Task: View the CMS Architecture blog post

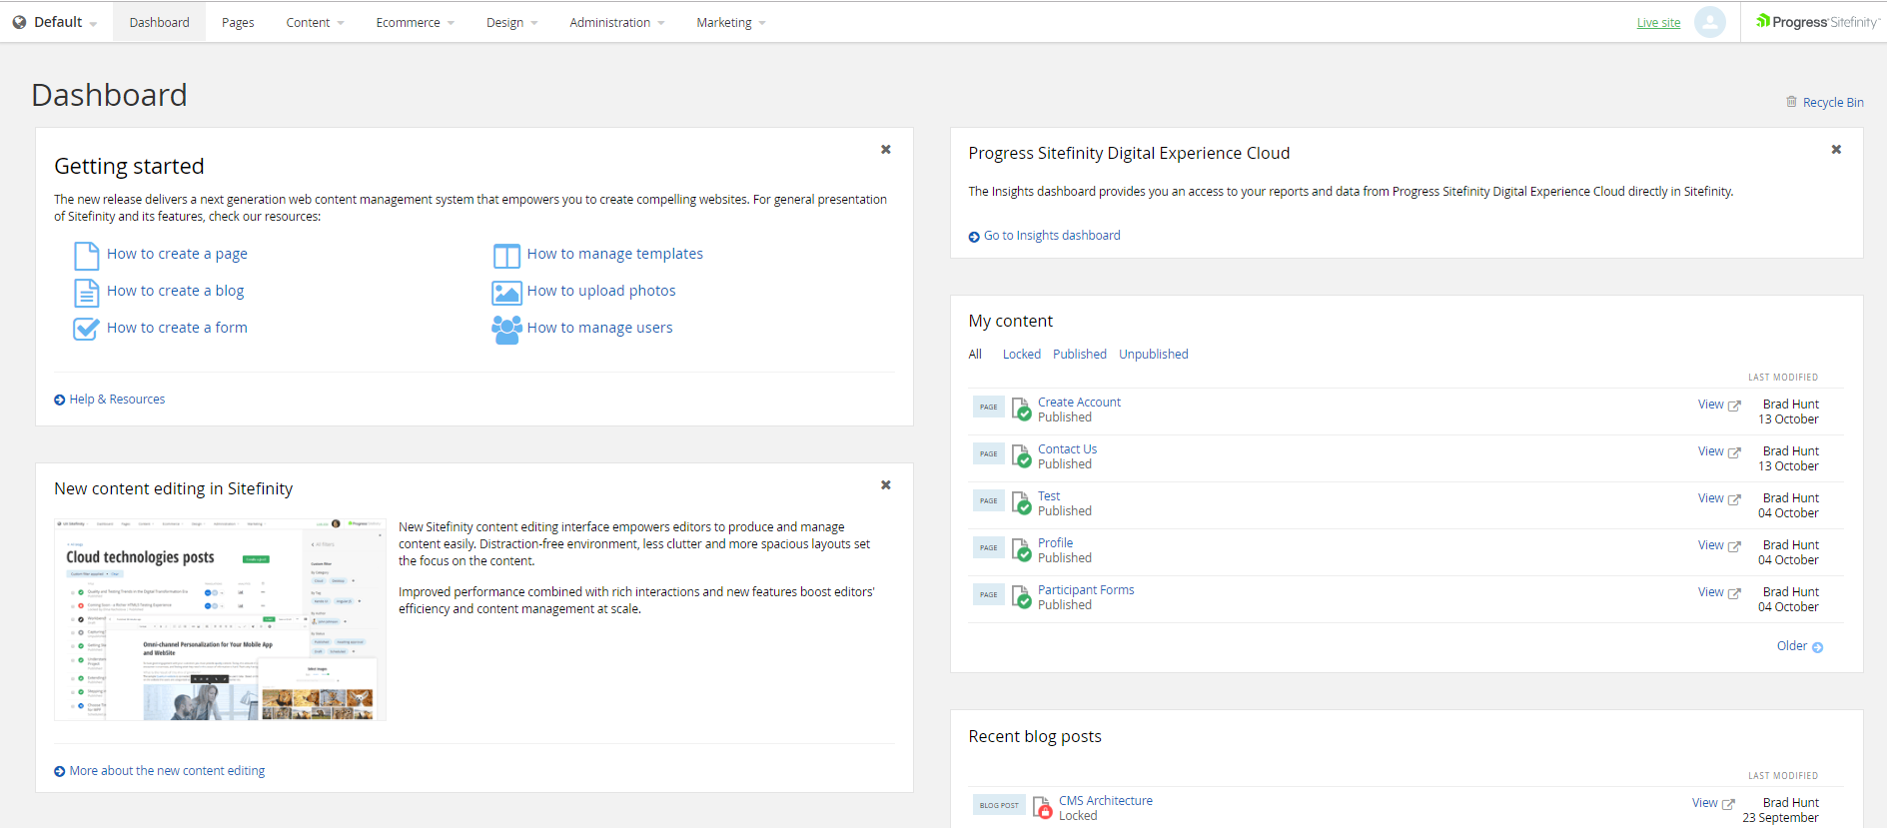Action: click(1713, 803)
